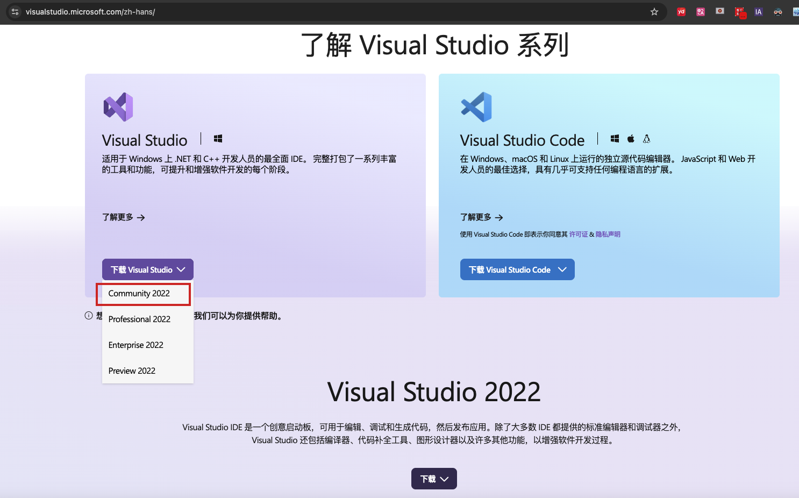Click the site info icon beside URL
This screenshot has width=799, height=498.
pos(15,12)
